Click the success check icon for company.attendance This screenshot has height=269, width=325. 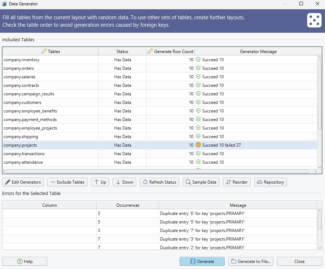[x=198, y=162]
